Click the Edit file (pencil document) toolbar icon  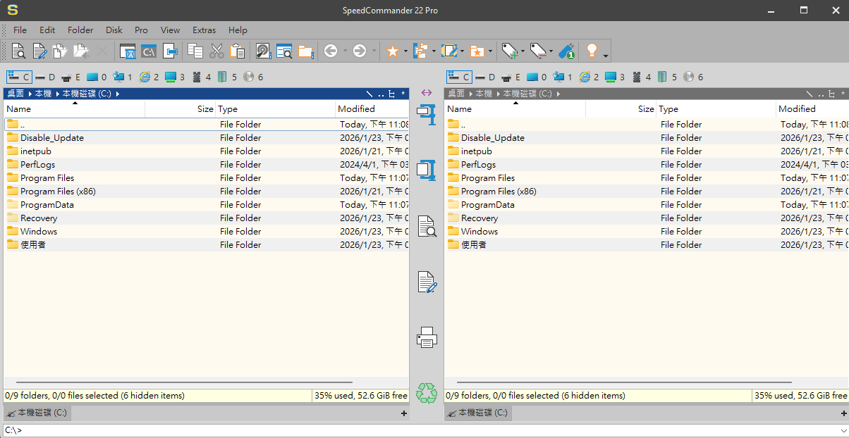point(39,51)
